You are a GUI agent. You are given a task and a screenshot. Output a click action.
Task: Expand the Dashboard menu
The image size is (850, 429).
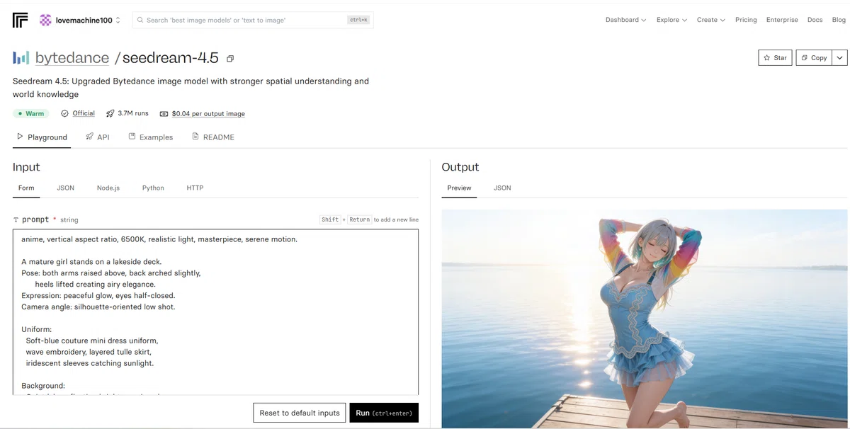625,20
